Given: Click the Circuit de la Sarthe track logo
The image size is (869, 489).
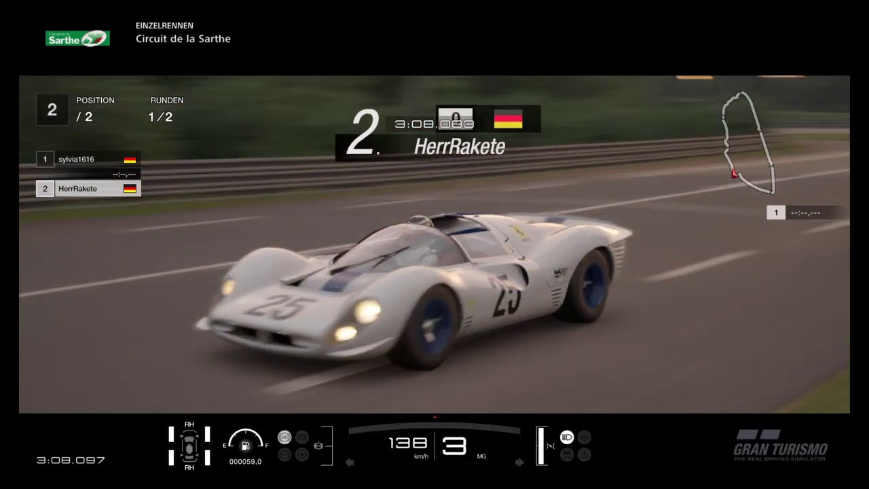Looking at the screenshot, I should (x=77, y=38).
